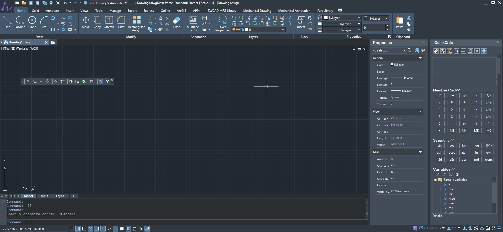Toggle object snap in status bar
This screenshot has height=232, width=503.
click(x=97, y=229)
